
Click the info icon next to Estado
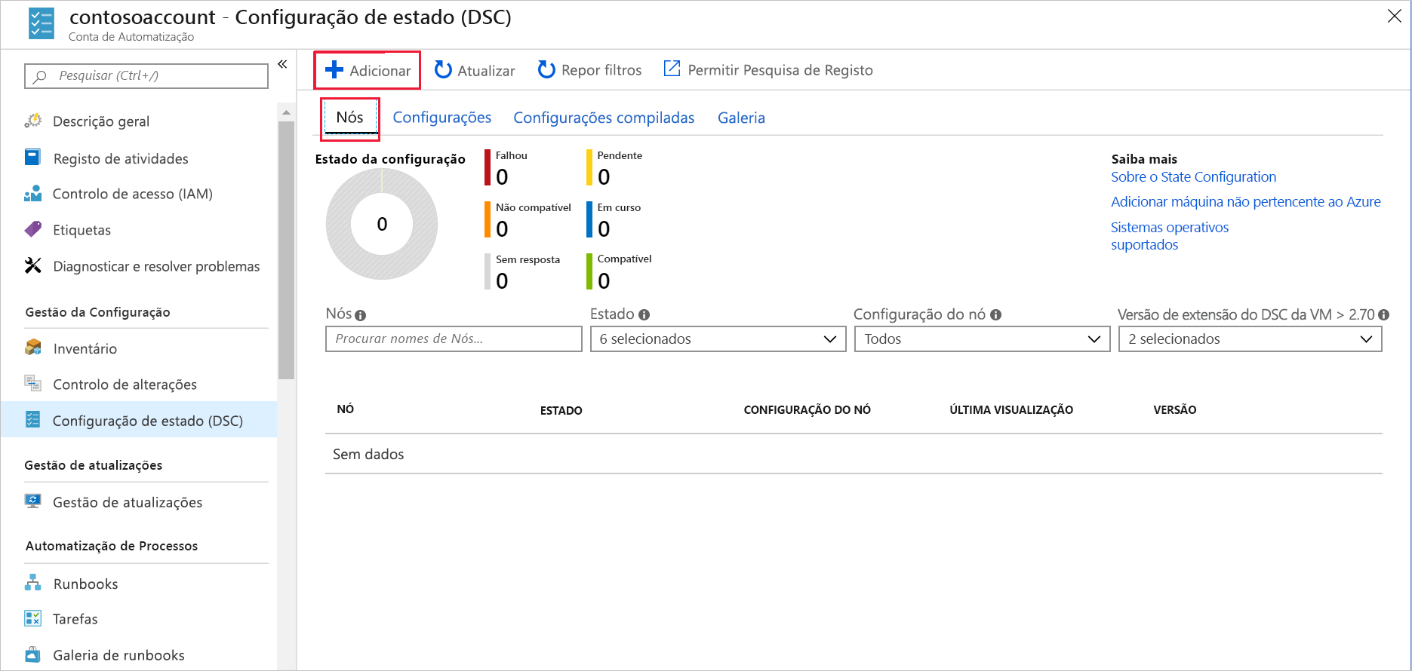pos(644,314)
